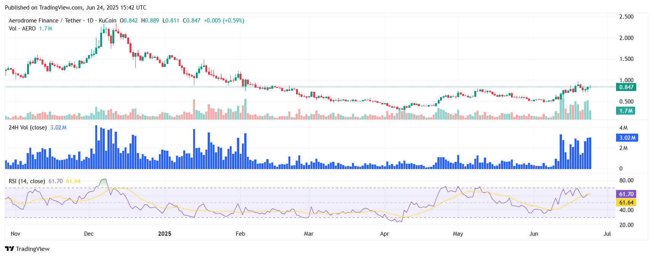Click the KuCoin exchange label

[x=107, y=21]
